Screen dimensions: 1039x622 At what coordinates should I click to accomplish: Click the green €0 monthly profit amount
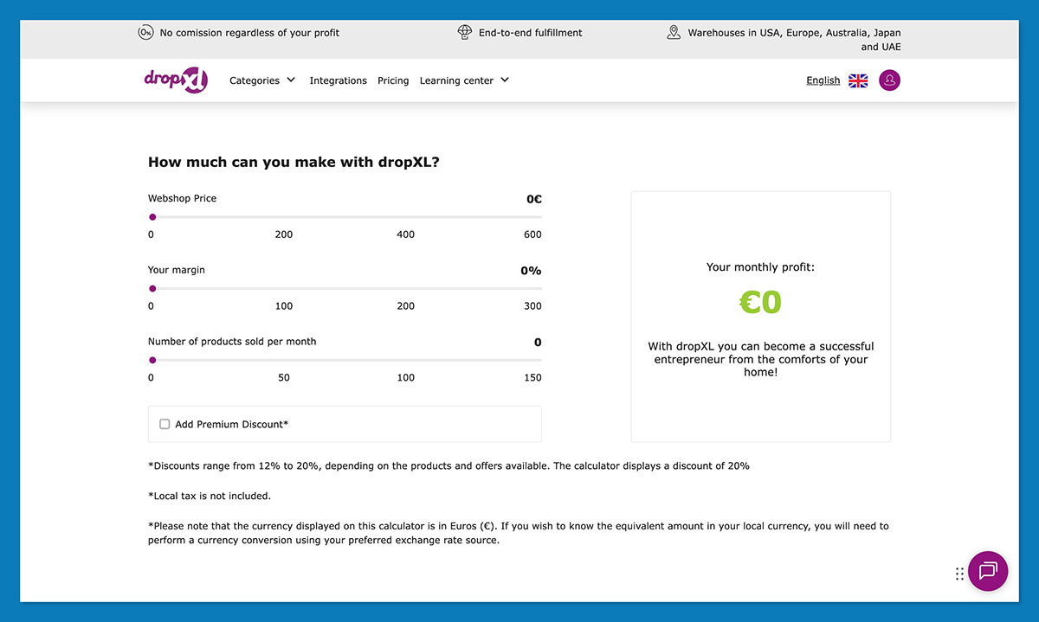[760, 302]
